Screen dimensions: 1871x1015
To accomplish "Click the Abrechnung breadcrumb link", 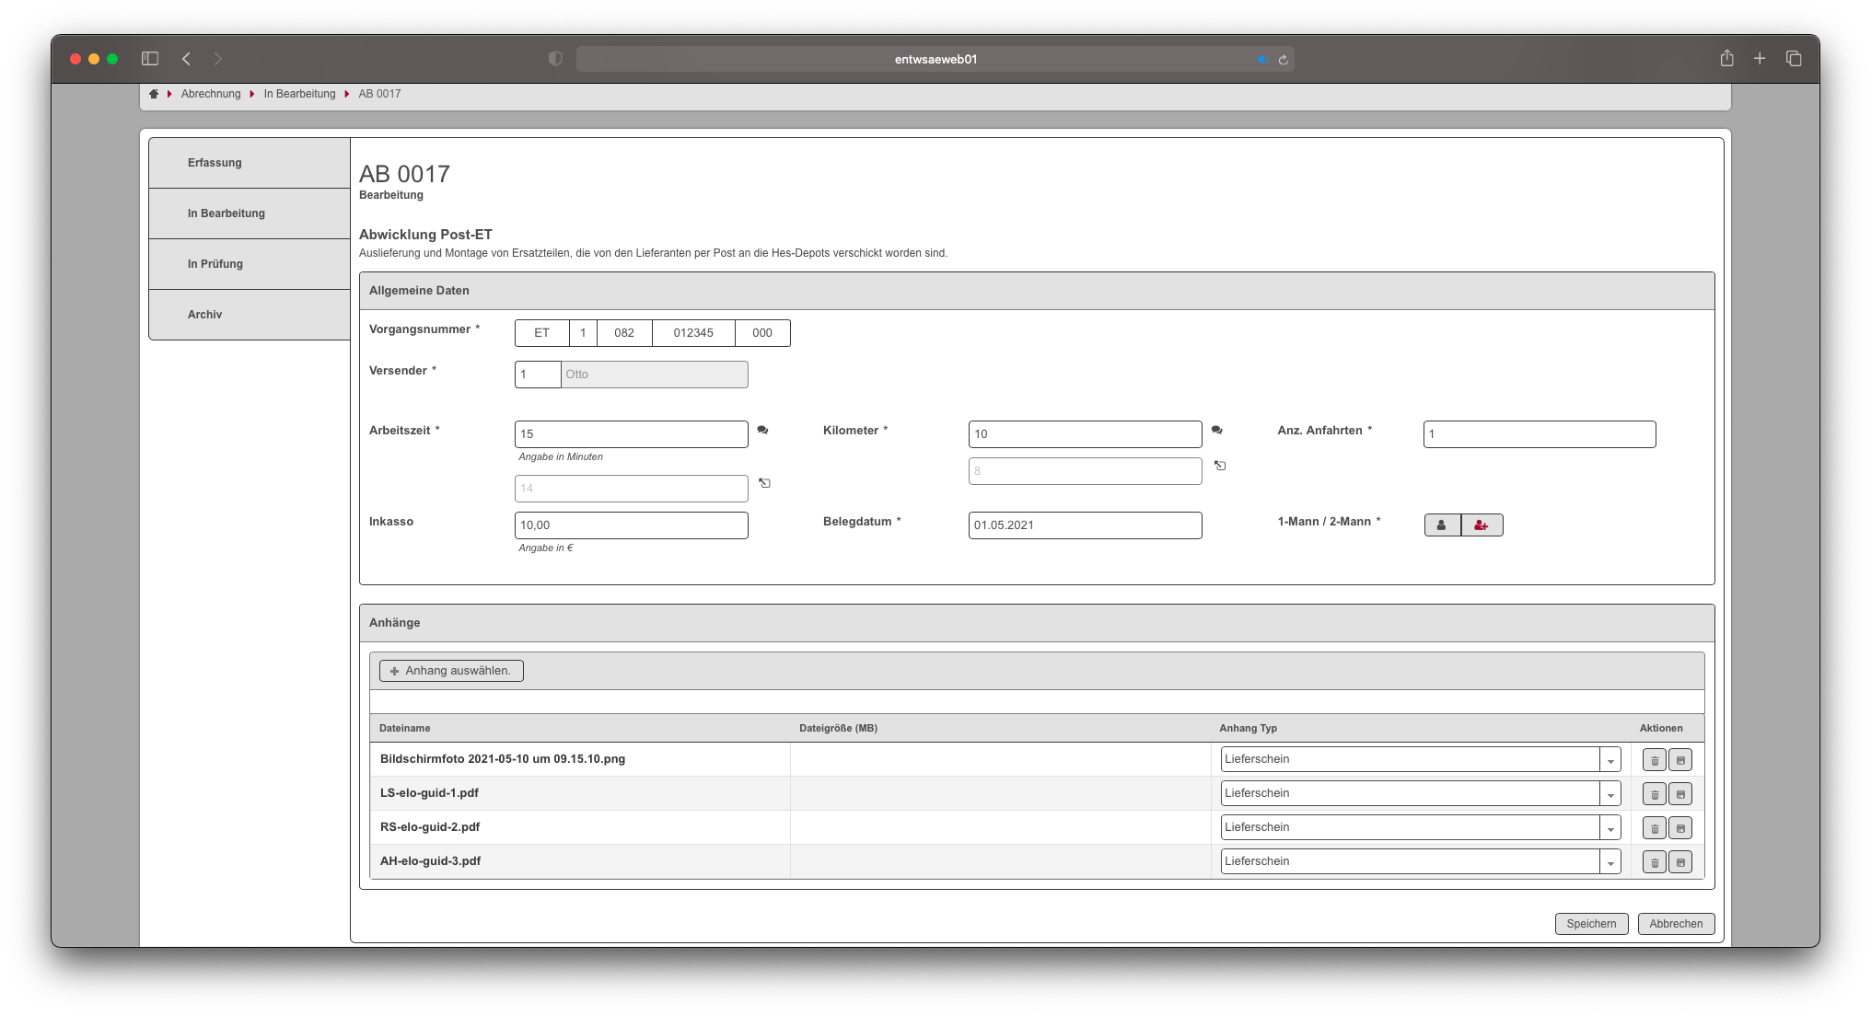I will [211, 94].
